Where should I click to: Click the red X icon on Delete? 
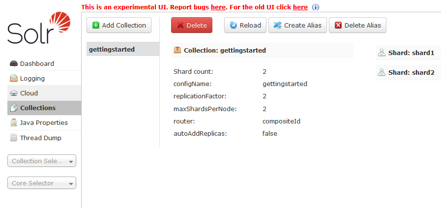[180, 26]
